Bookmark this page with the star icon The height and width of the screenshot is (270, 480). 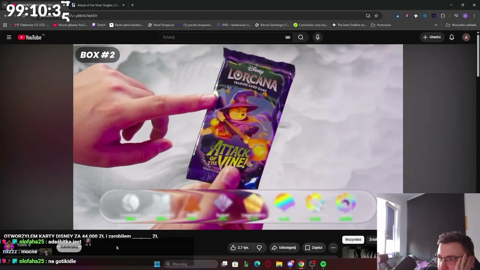(x=376, y=16)
